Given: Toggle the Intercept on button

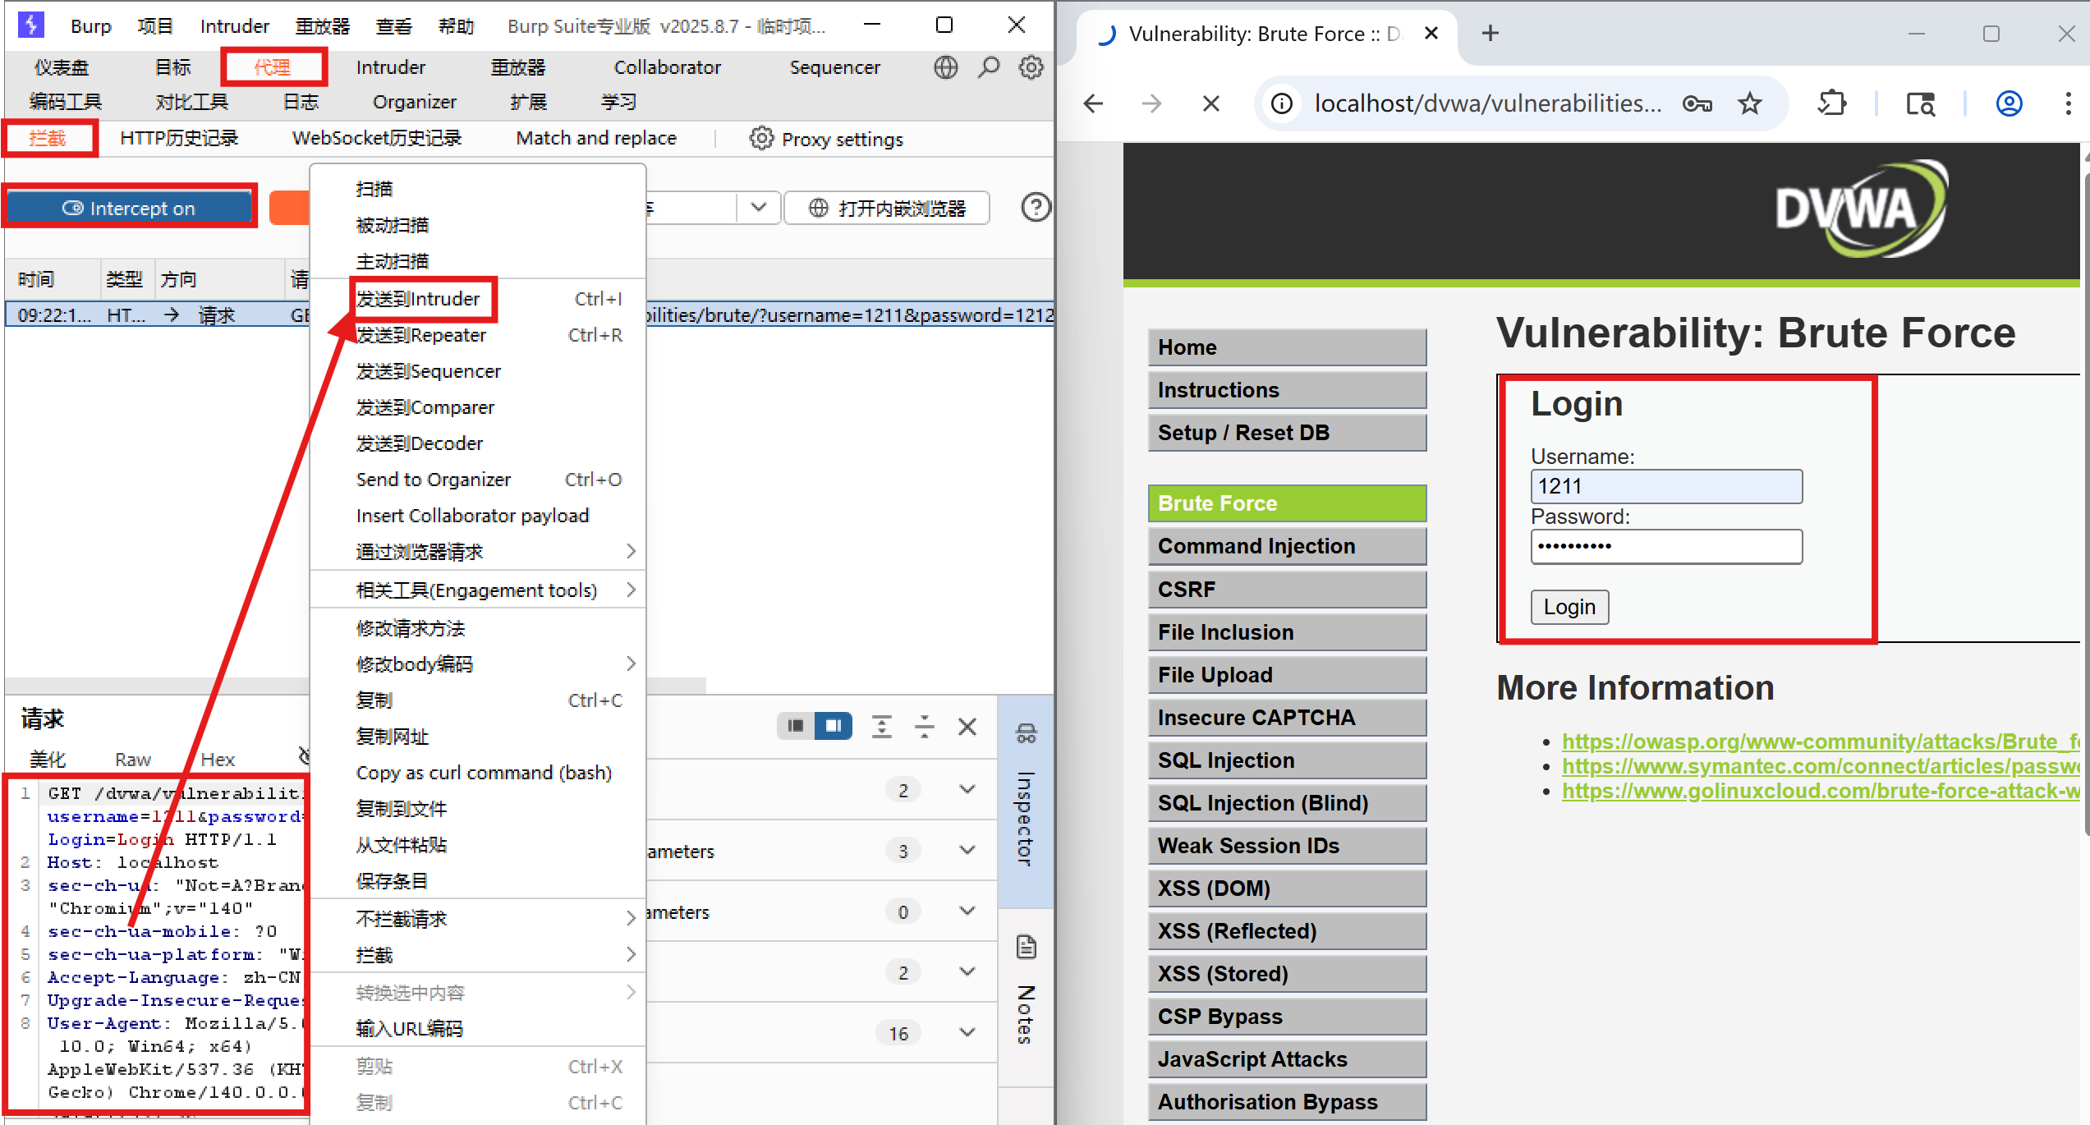Looking at the screenshot, I should click(129, 208).
